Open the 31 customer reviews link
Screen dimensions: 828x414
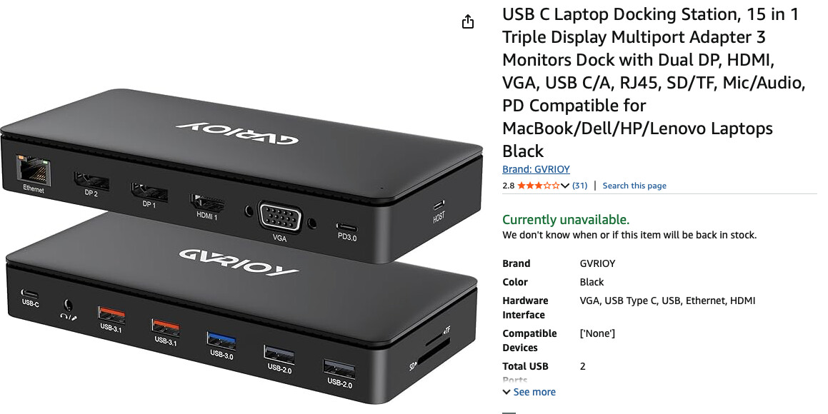(580, 186)
